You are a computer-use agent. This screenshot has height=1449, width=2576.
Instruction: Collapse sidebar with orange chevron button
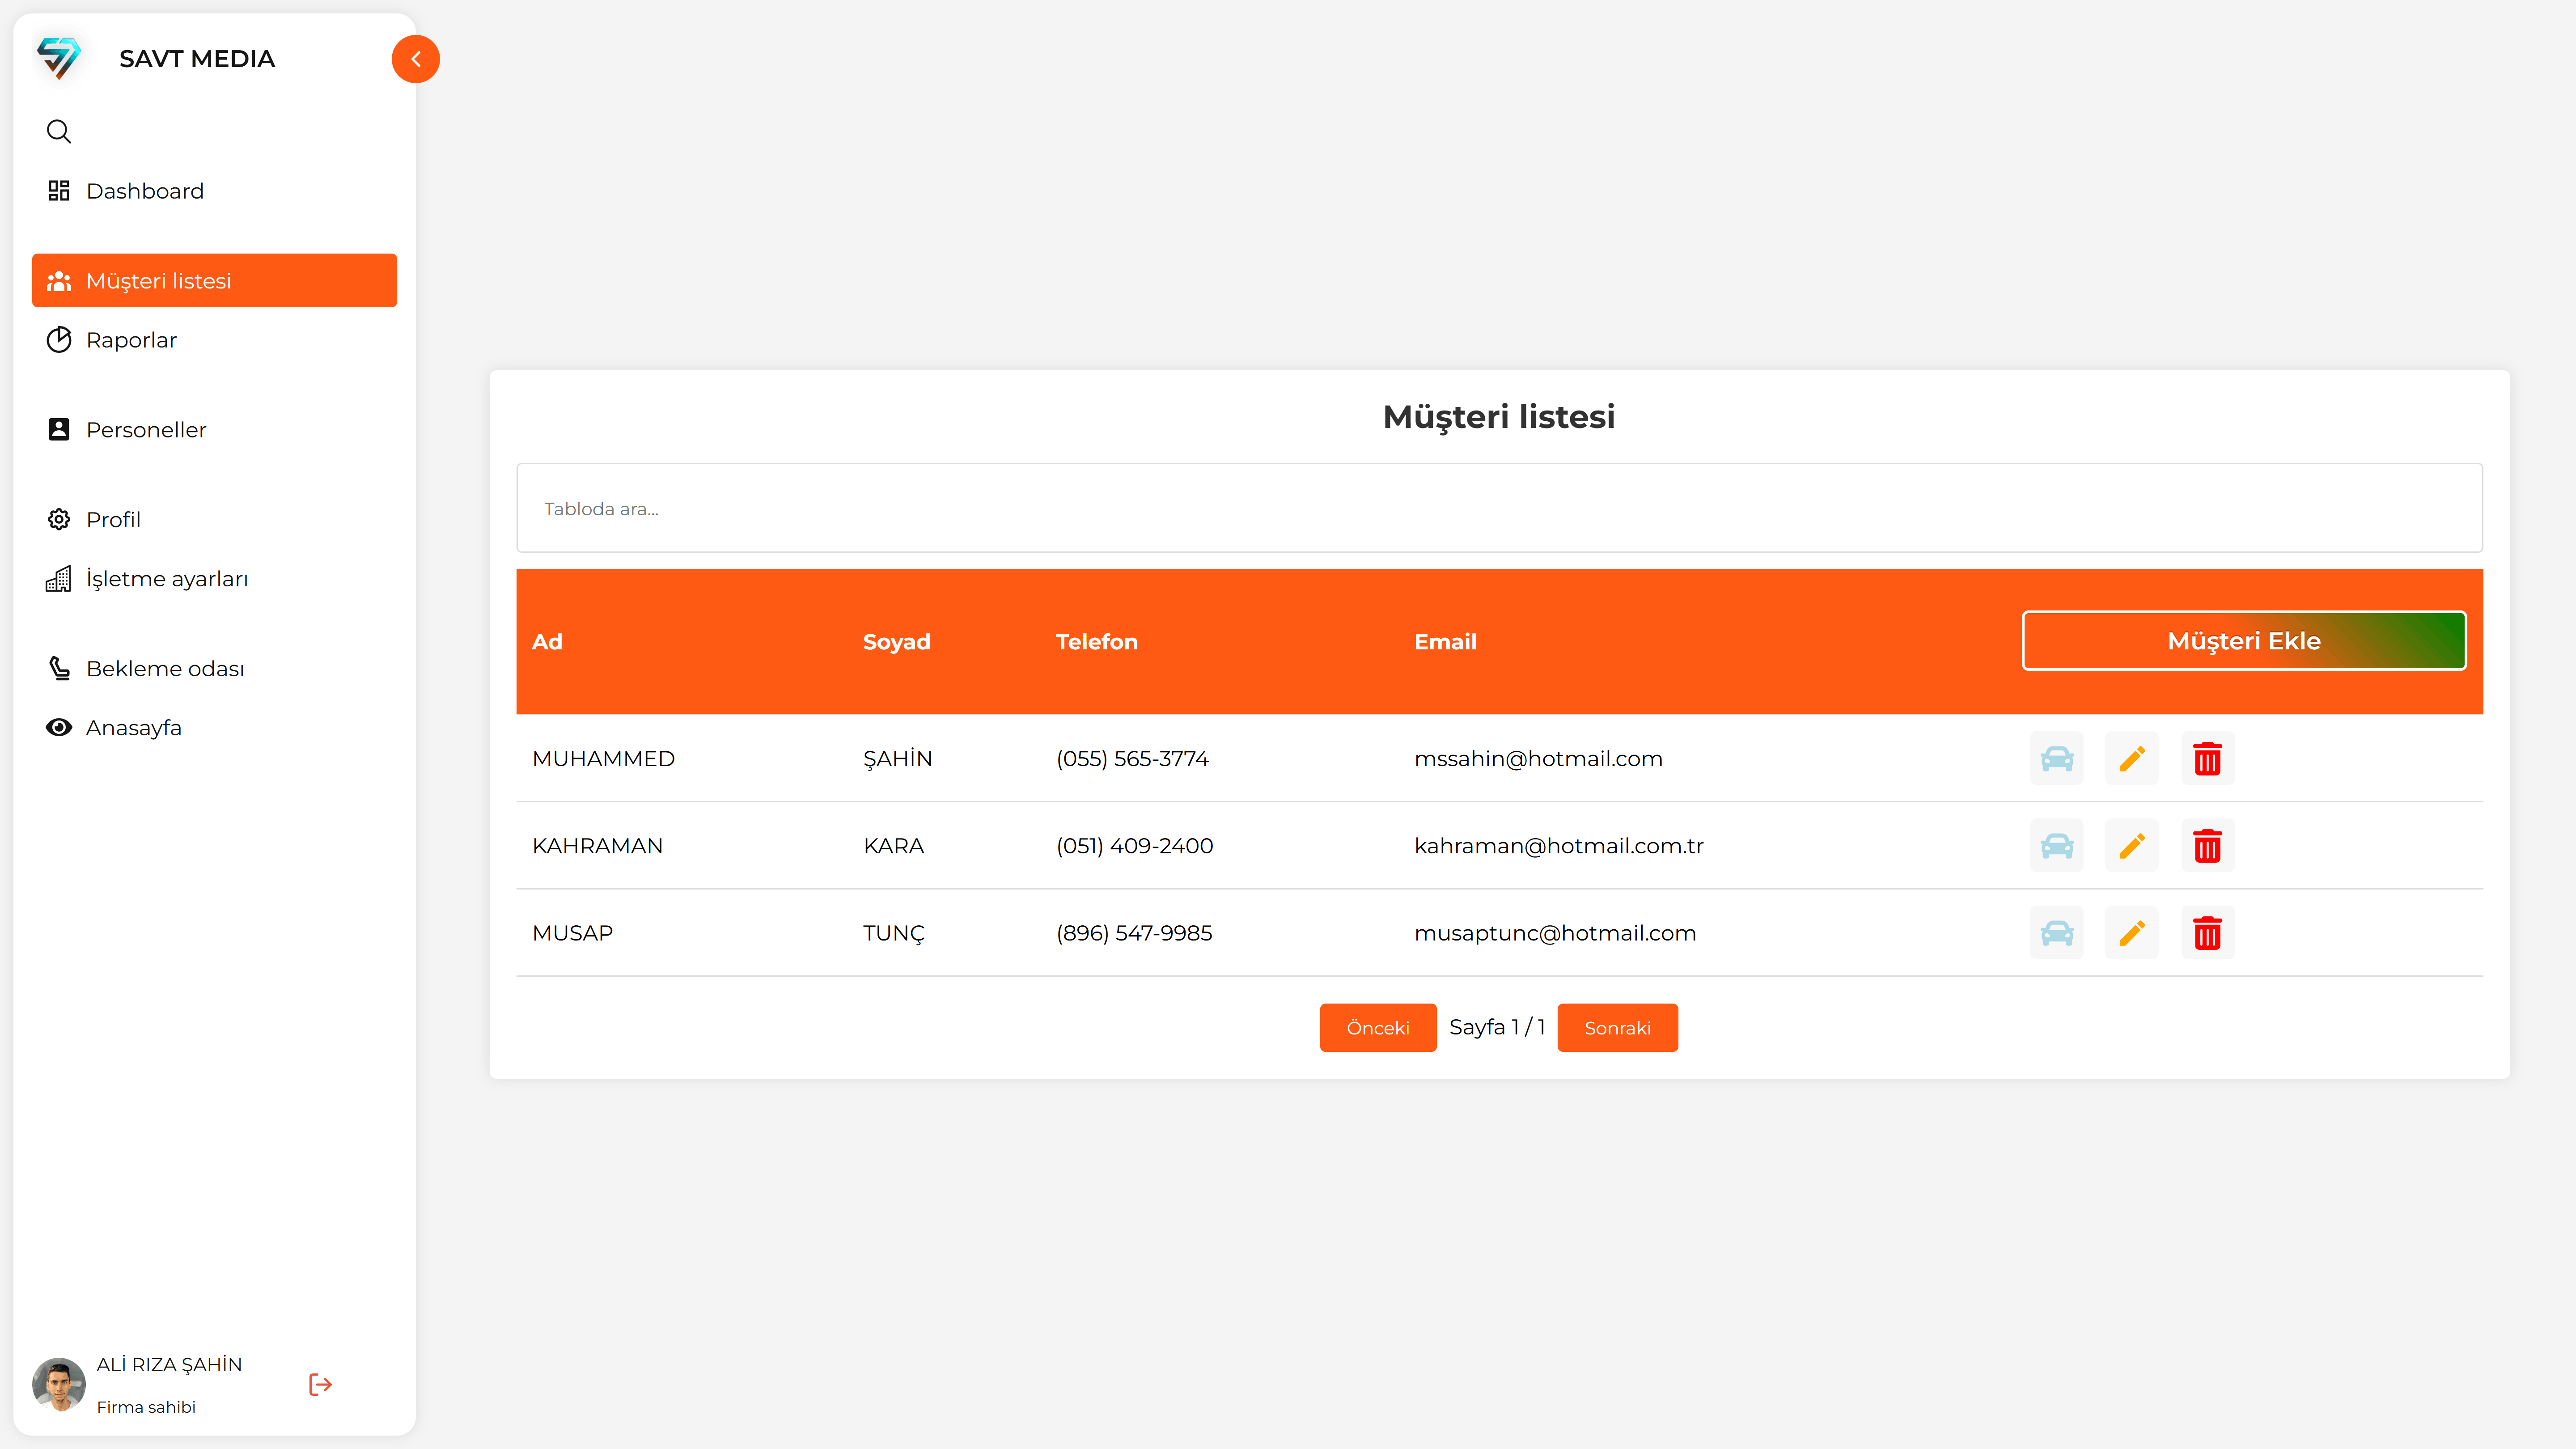point(415,59)
